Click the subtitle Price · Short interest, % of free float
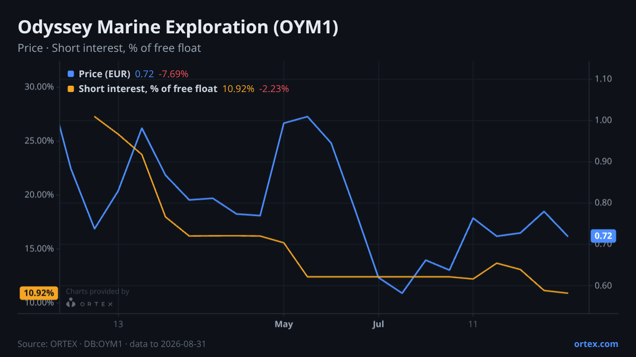Screen dimensions: 636x357 pyautogui.click(x=109, y=48)
